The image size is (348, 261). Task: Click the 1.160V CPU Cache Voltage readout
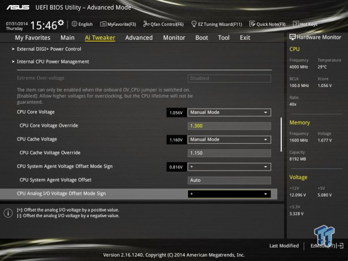[176, 140]
